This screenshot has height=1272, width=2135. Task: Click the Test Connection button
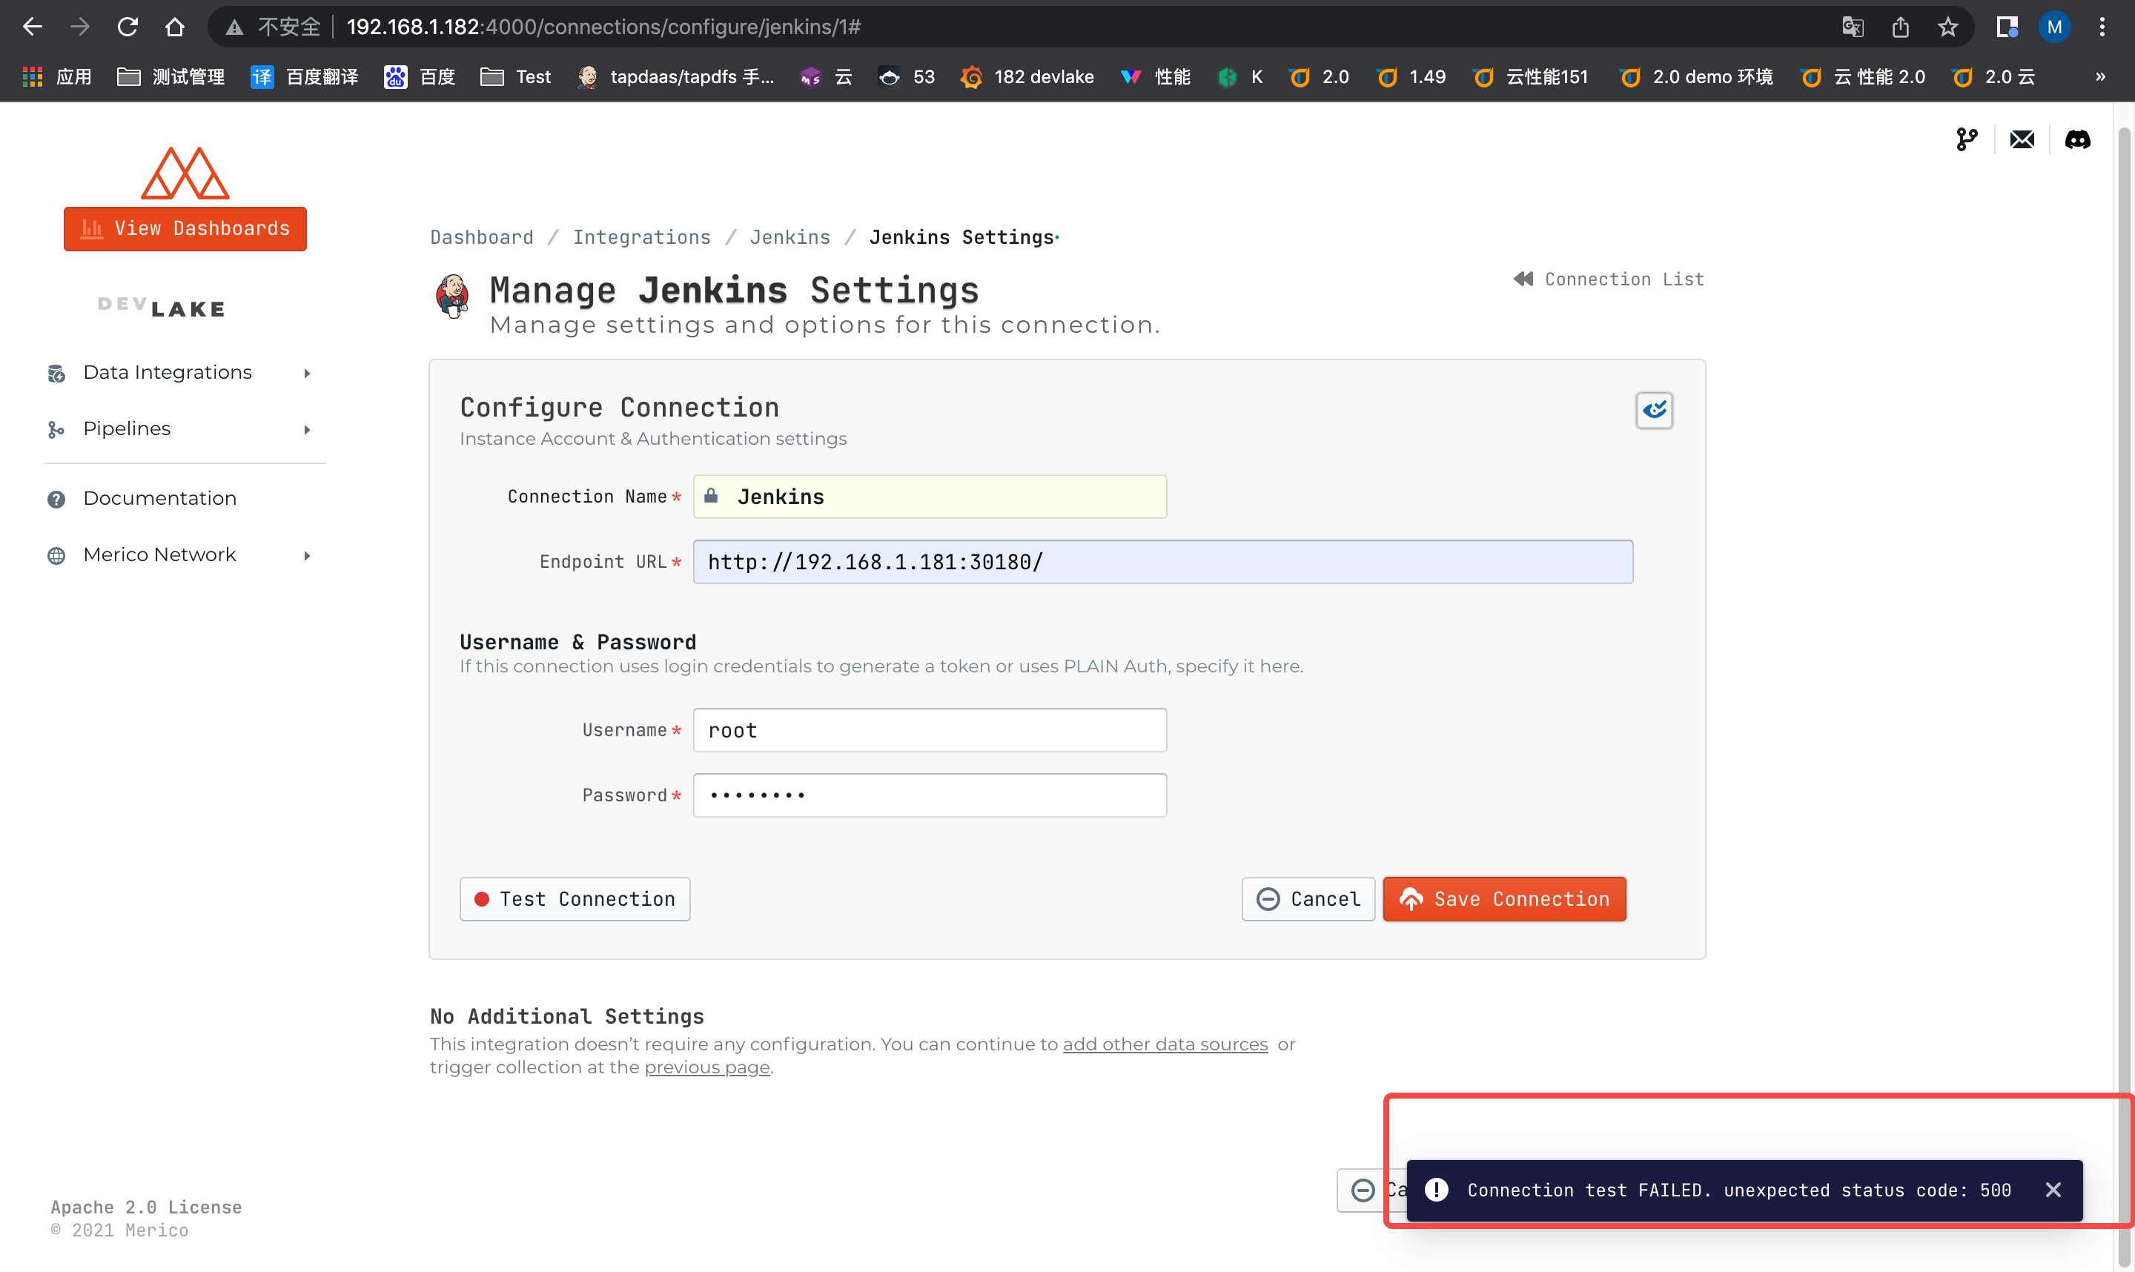click(575, 899)
